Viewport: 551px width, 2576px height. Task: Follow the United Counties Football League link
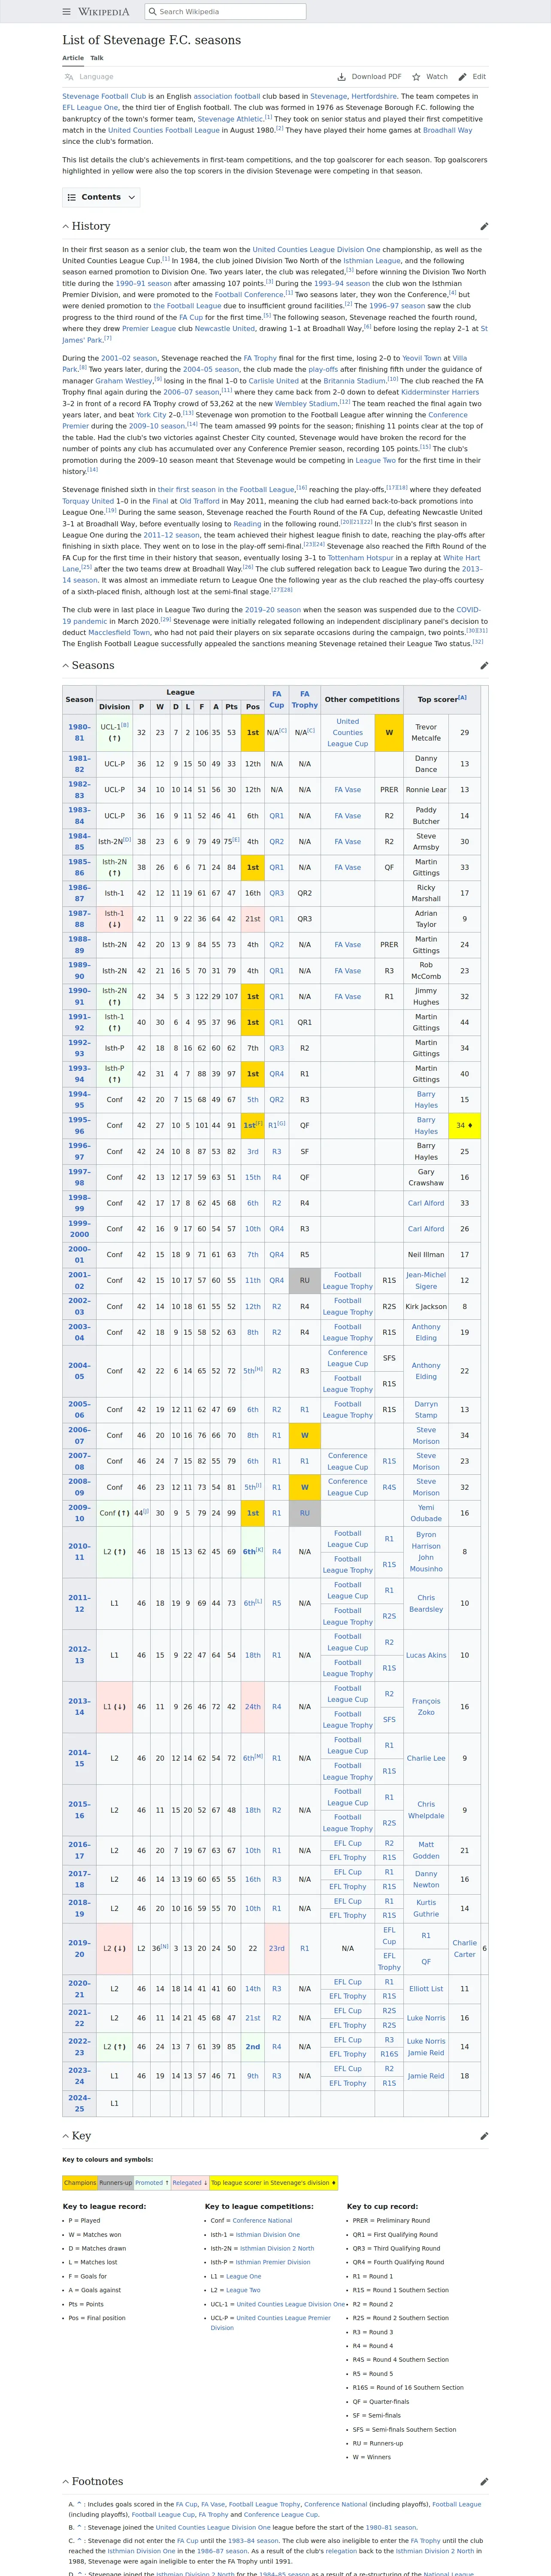pos(164,130)
